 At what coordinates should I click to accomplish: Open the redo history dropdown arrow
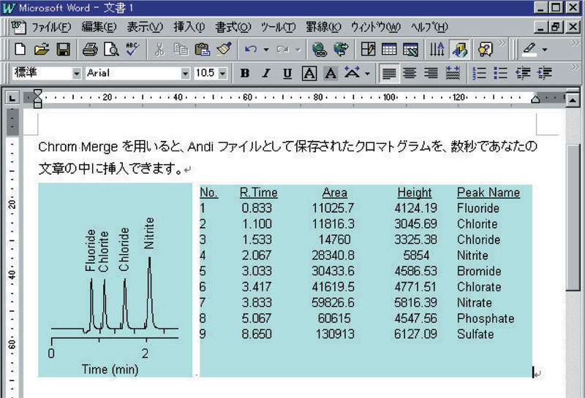point(298,50)
